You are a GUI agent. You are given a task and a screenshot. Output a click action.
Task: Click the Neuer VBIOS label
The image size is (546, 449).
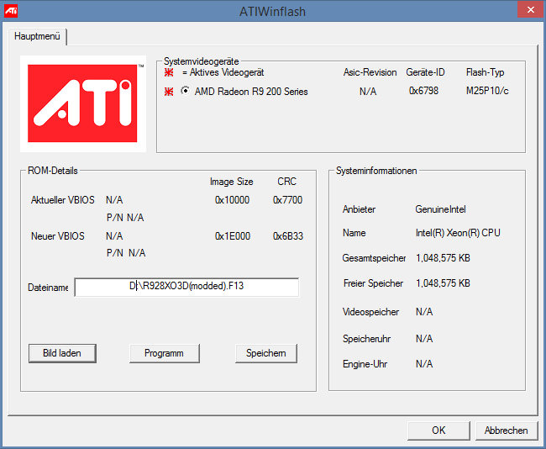[58, 236]
